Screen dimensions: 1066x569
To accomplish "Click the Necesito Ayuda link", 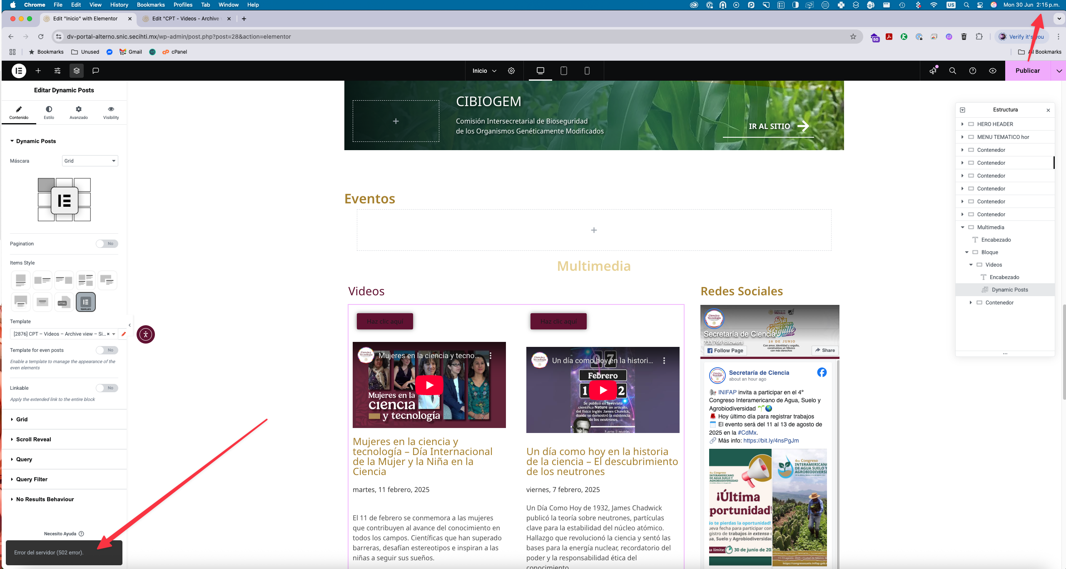I will [x=60, y=534].
